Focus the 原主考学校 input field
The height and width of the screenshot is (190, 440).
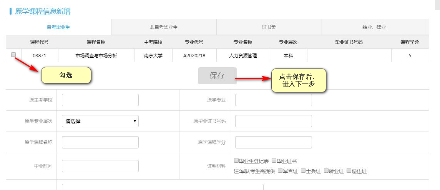pyautogui.click(x=100, y=100)
